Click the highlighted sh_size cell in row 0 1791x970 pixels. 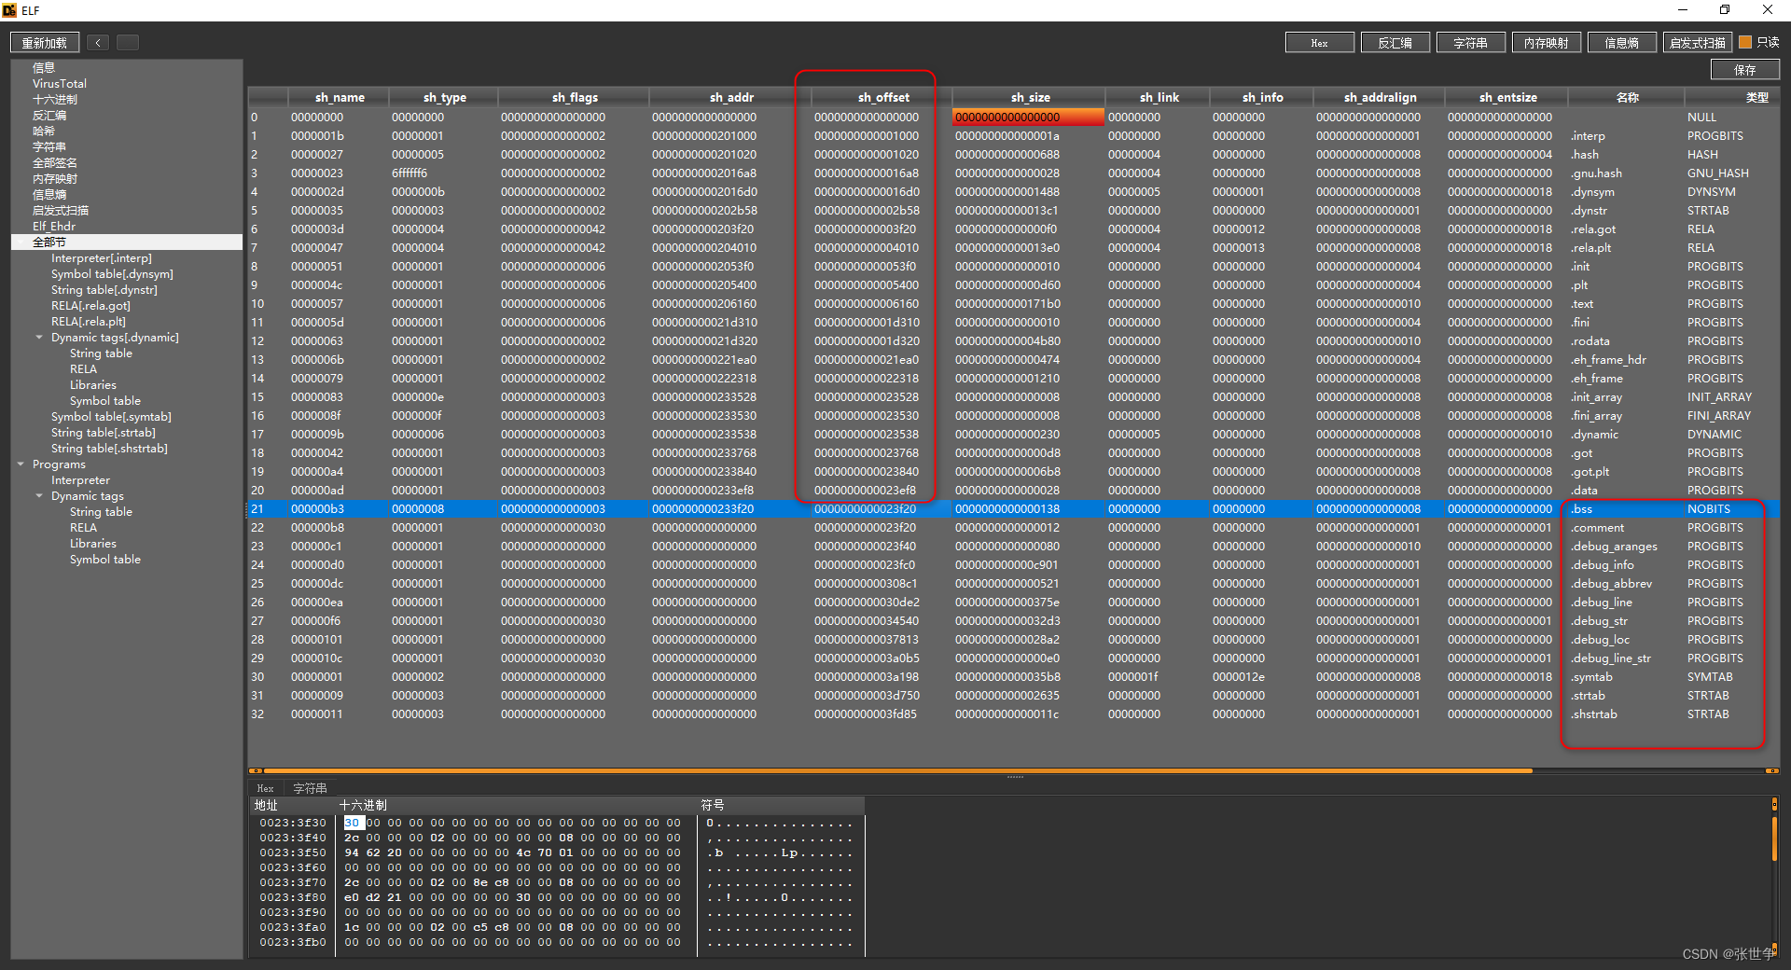[1028, 118]
